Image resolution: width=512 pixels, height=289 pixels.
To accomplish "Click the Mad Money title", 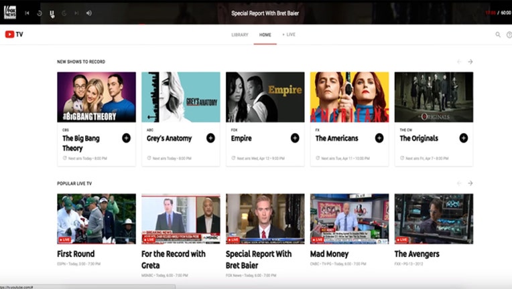I will click(x=330, y=254).
